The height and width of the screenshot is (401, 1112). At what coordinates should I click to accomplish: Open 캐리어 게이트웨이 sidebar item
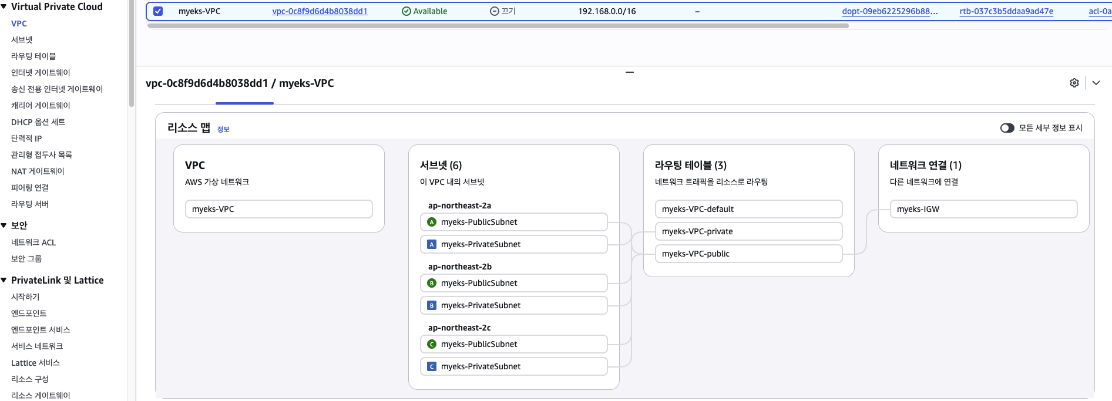[x=41, y=106]
